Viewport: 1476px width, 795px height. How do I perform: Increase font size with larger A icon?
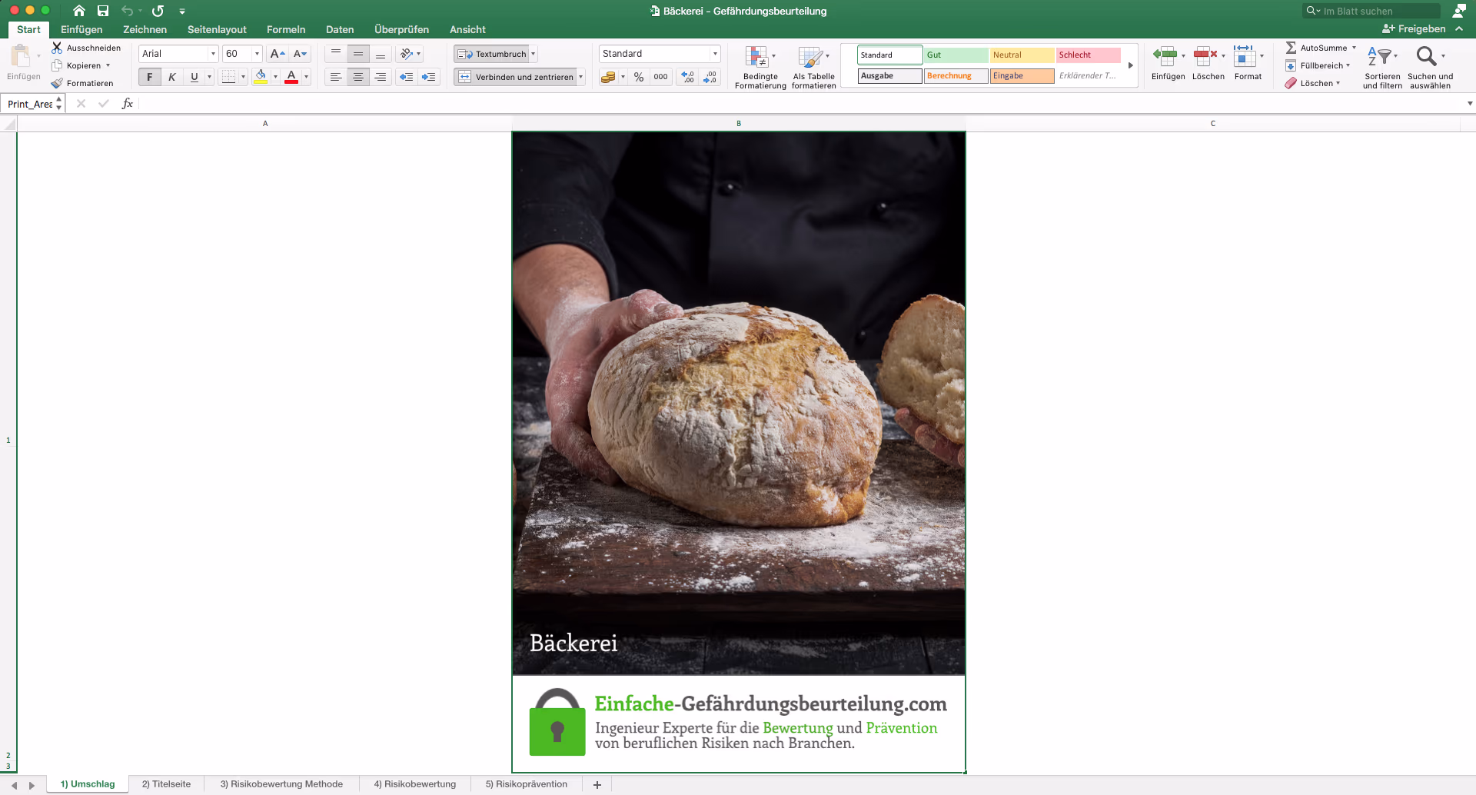[x=278, y=54]
